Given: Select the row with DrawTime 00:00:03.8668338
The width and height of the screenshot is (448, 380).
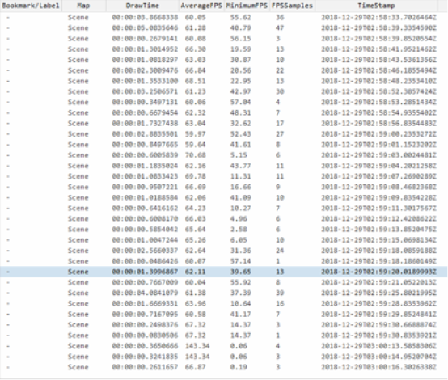Looking at the screenshot, I should (x=224, y=18).
